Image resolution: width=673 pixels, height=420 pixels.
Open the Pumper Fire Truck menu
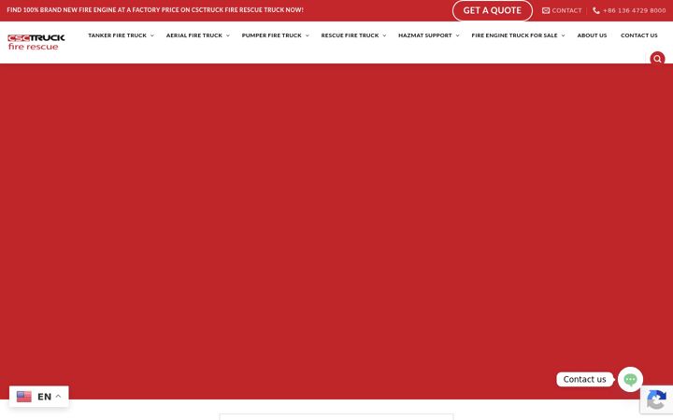coord(272,35)
